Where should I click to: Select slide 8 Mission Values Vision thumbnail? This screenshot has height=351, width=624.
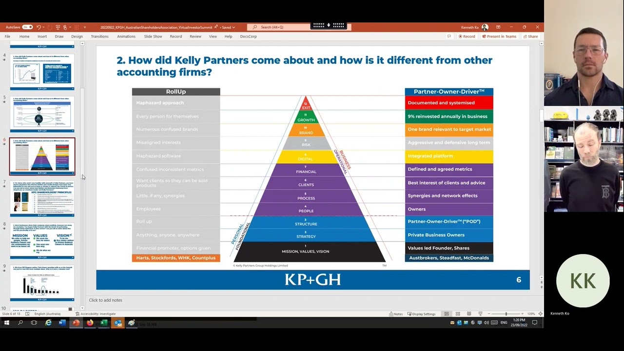coord(42,241)
